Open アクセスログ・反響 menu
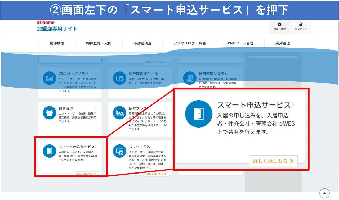 190,43
